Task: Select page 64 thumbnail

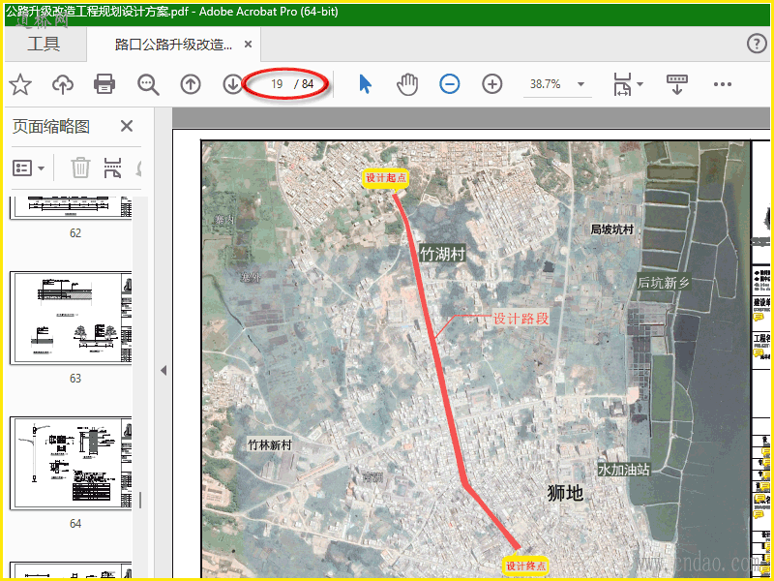Action: [71, 464]
